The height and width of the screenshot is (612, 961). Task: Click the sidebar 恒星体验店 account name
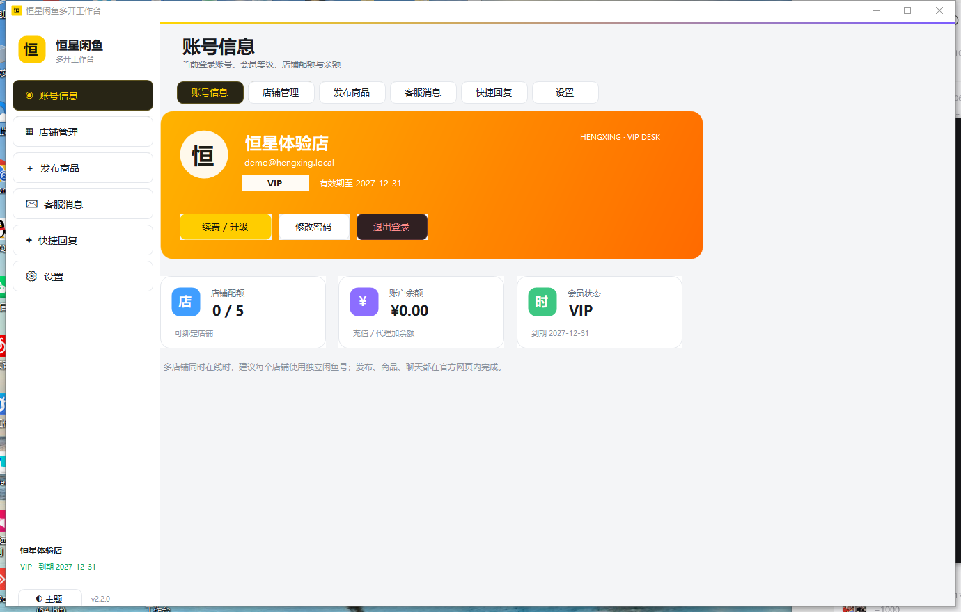(41, 551)
